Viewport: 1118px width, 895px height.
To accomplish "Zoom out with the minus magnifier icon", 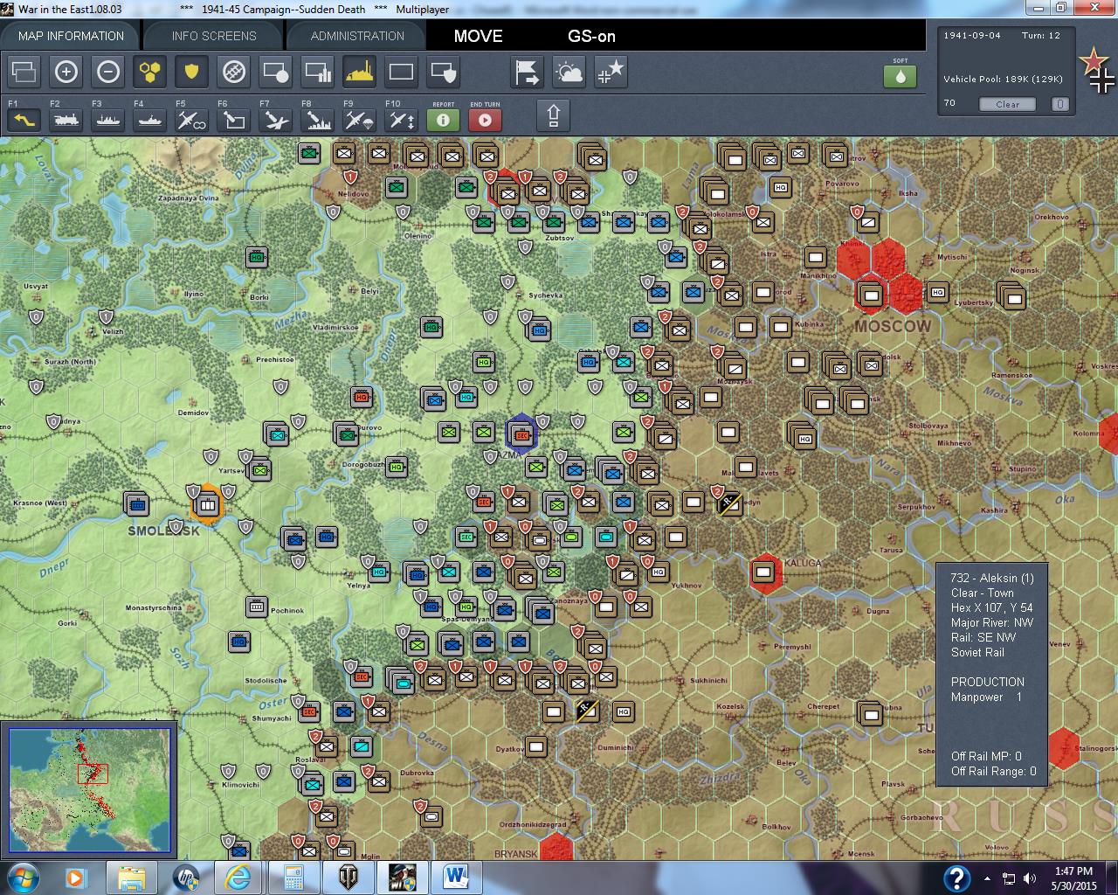I will point(108,72).
